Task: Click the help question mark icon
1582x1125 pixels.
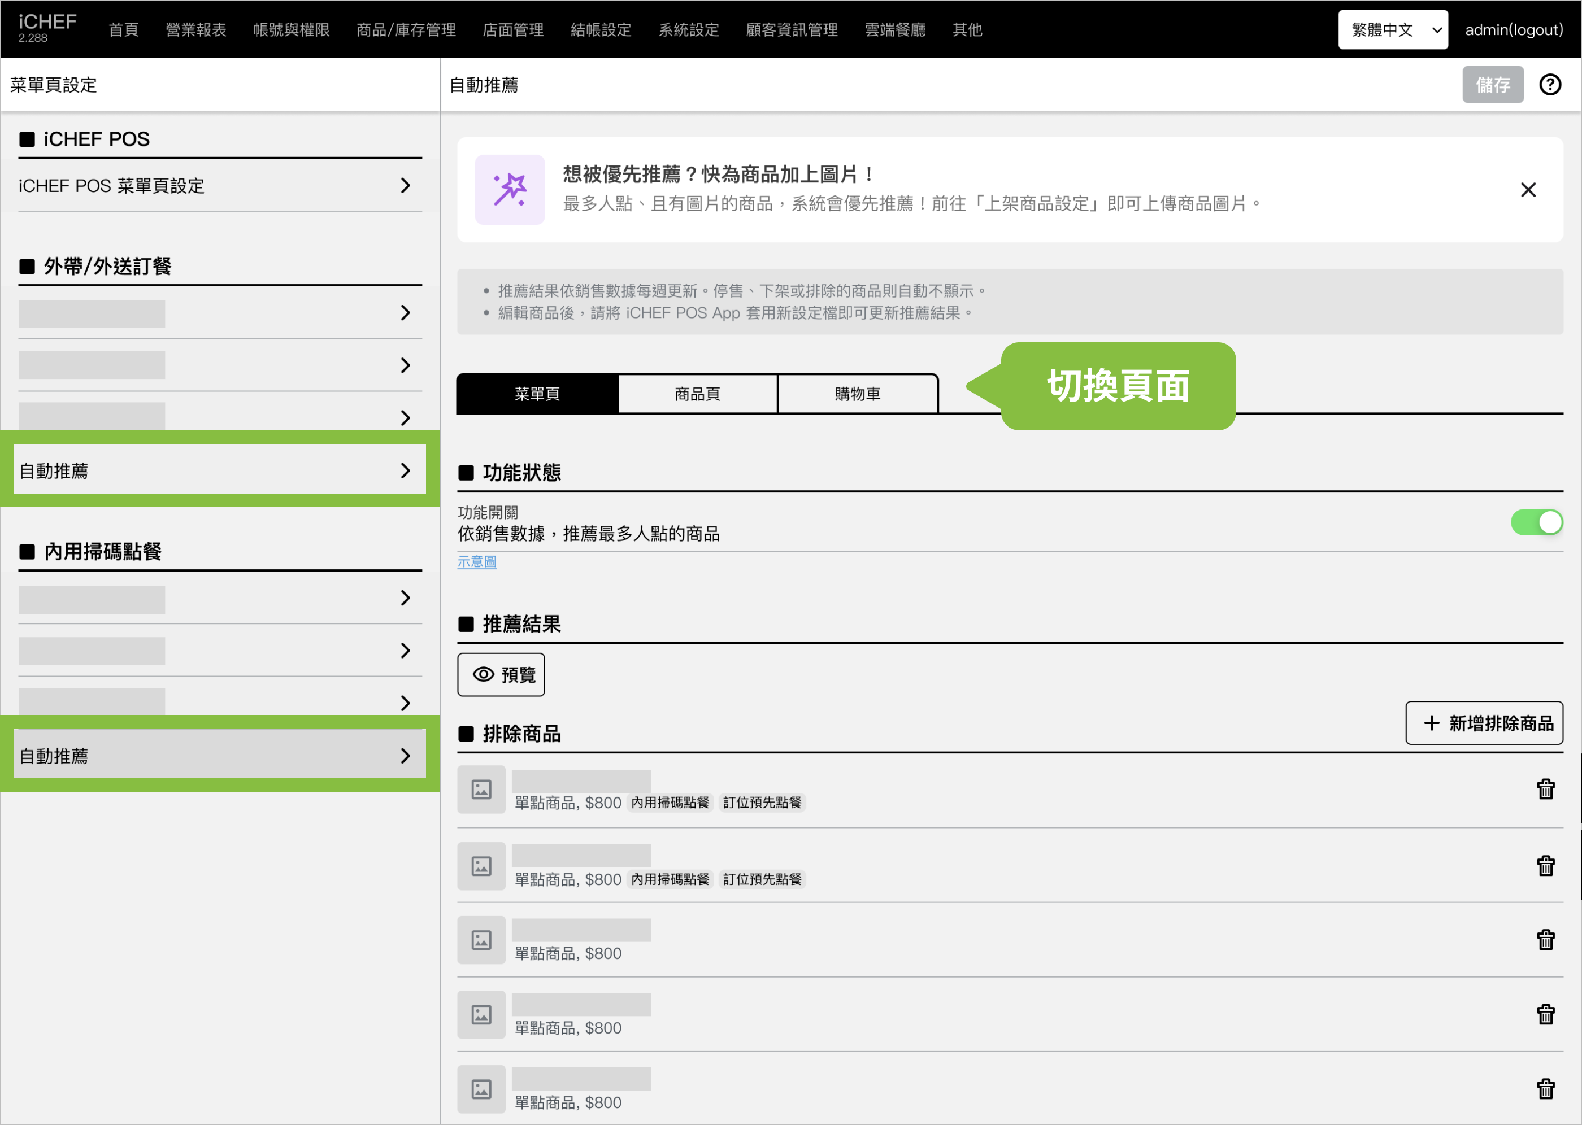Action: point(1550,85)
